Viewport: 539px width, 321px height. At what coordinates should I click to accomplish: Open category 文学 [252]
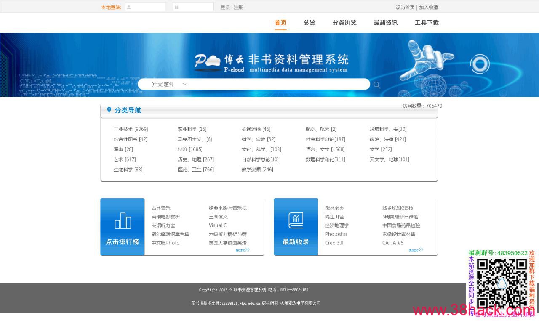[x=381, y=149]
